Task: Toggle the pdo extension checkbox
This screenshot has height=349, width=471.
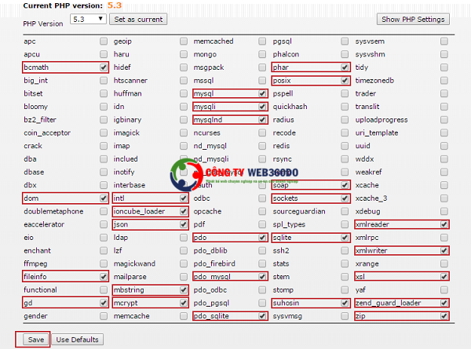Action: pyautogui.click(x=262, y=238)
